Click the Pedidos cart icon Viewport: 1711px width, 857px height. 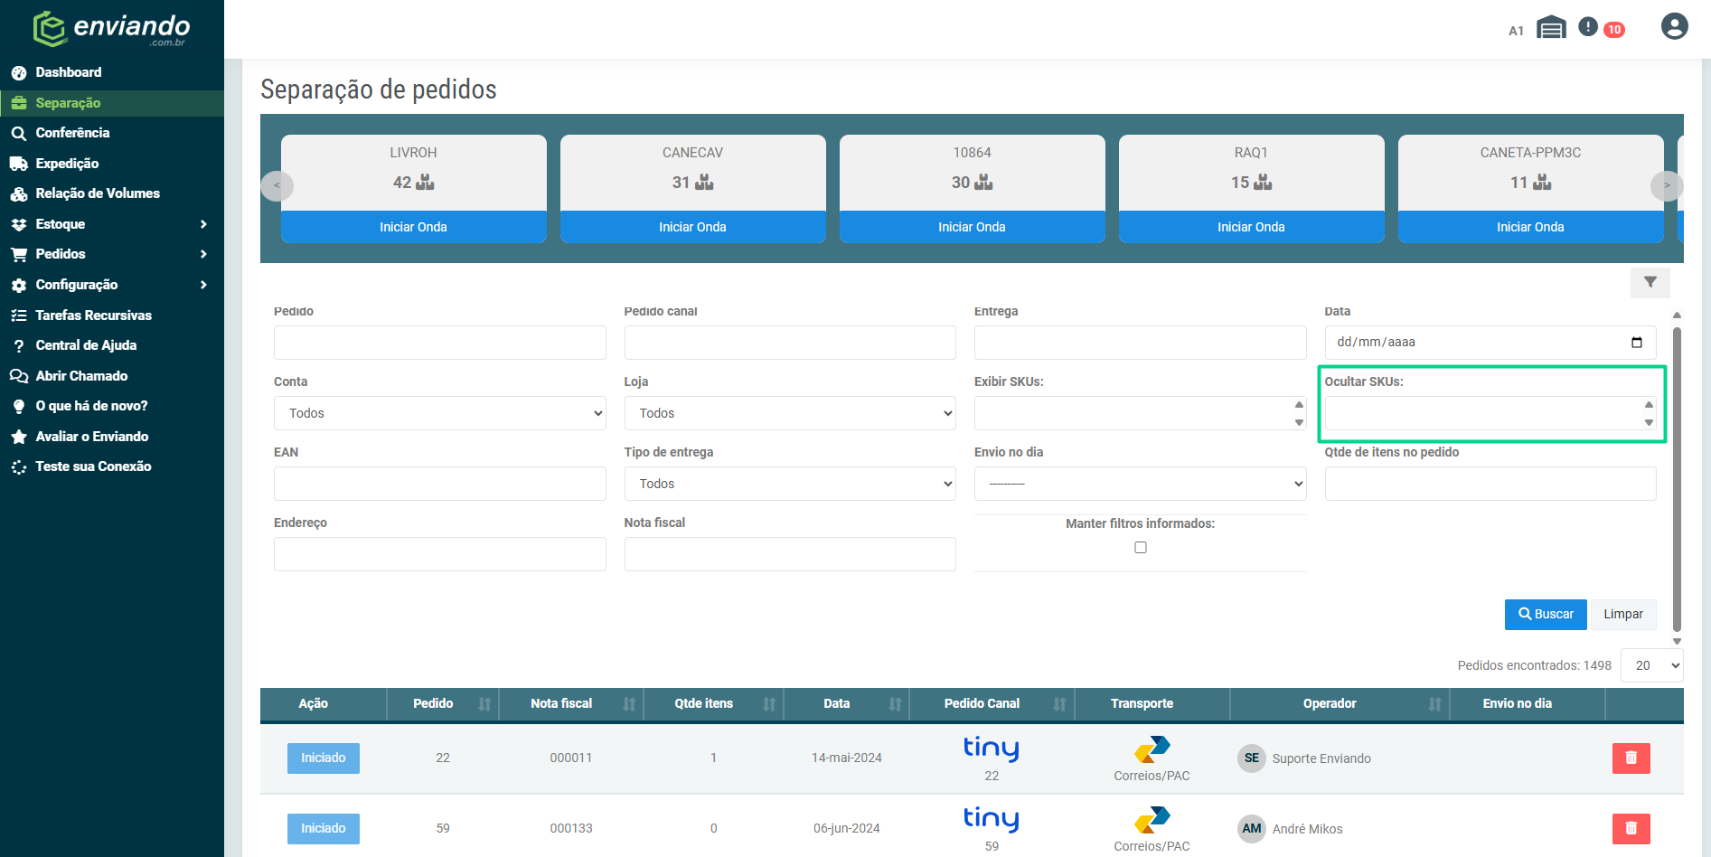click(x=18, y=255)
